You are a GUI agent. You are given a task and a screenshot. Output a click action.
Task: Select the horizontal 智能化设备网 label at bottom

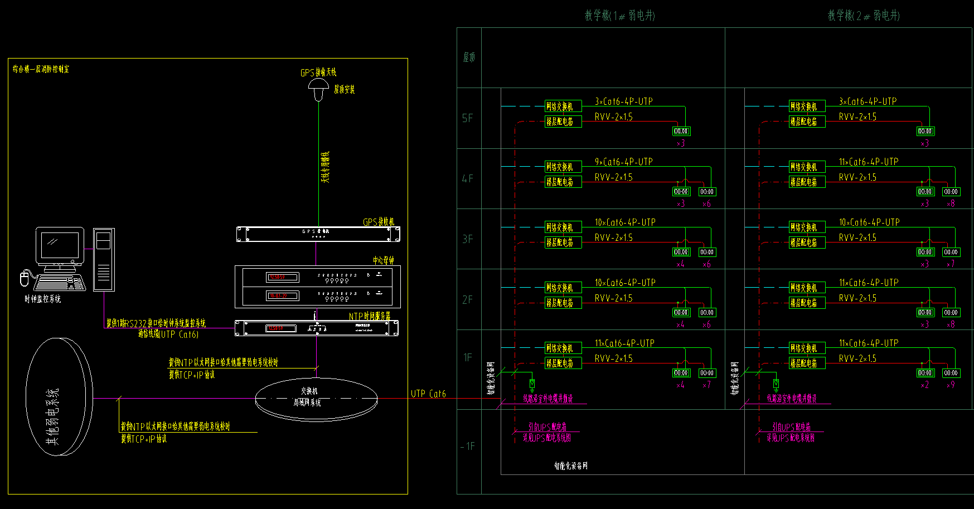point(571,466)
